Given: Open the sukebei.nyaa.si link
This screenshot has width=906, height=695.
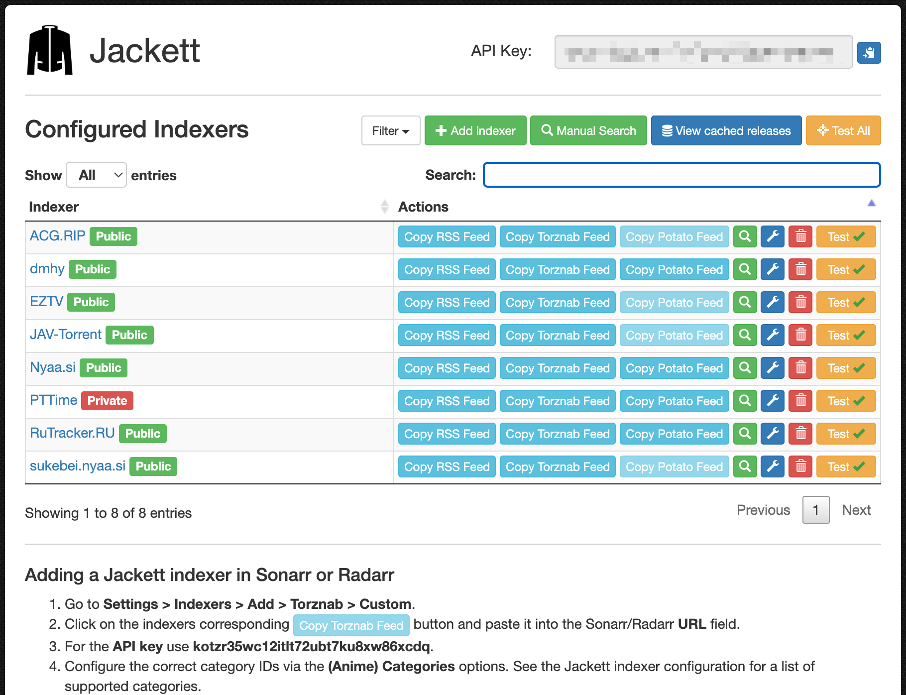Looking at the screenshot, I should click(78, 466).
